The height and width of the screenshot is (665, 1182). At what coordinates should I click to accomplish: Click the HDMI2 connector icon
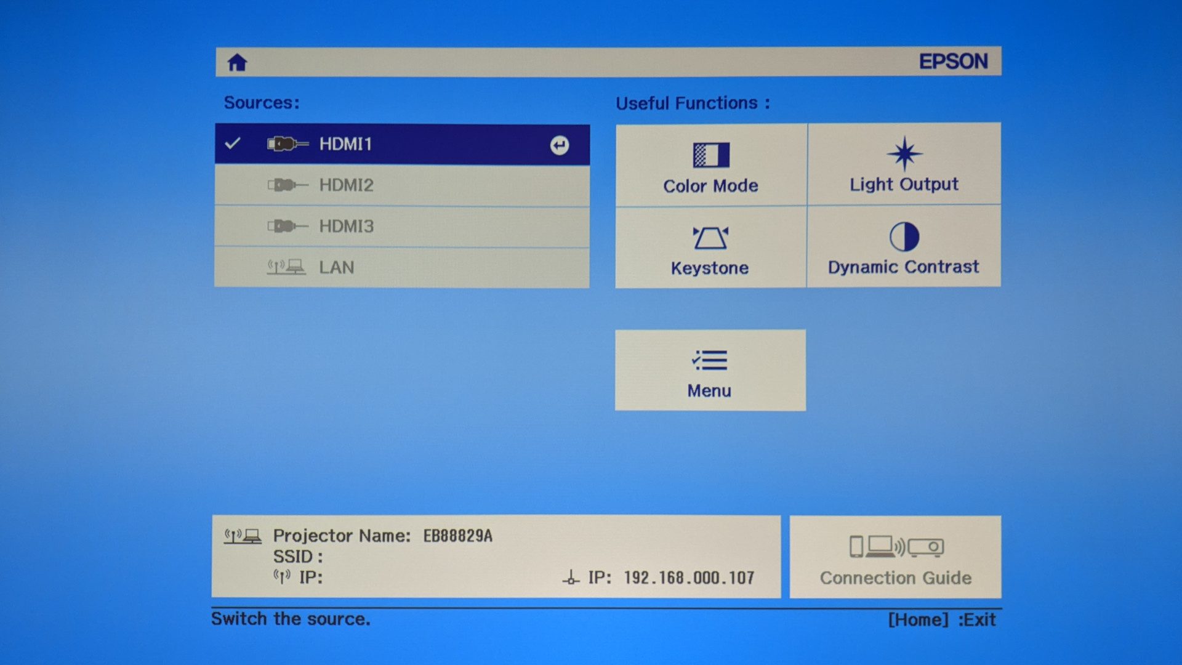coord(287,185)
